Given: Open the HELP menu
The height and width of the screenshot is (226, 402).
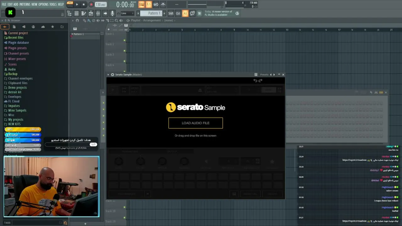Looking at the screenshot, I should coord(61,4).
